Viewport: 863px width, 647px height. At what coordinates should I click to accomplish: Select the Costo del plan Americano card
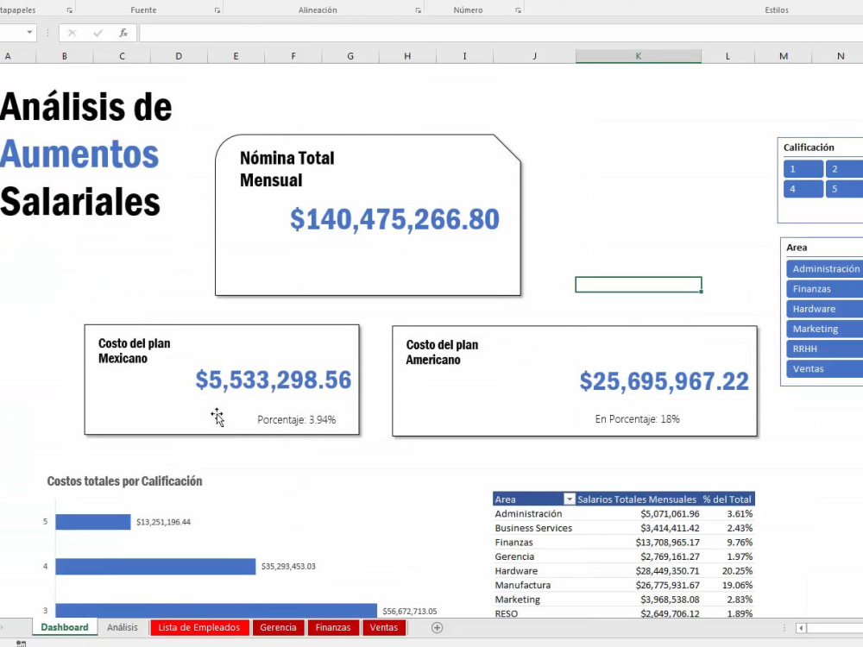click(575, 380)
